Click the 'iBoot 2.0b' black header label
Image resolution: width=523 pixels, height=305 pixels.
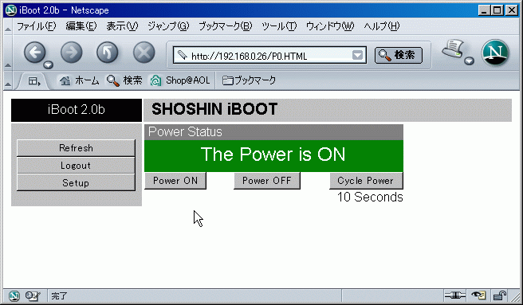click(77, 110)
